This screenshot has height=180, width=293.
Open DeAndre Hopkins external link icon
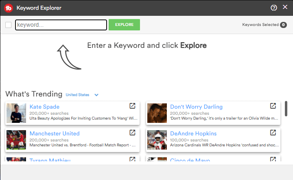(x=273, y=133)
